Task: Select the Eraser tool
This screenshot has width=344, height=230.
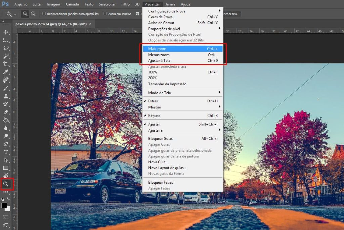Action: pos(6,112)
